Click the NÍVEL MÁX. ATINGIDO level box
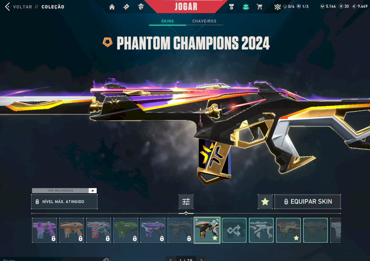370x261 pixels. point(64,201)
